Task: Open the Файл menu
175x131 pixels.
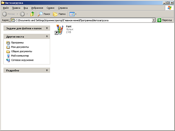Action: pos(6,8)
